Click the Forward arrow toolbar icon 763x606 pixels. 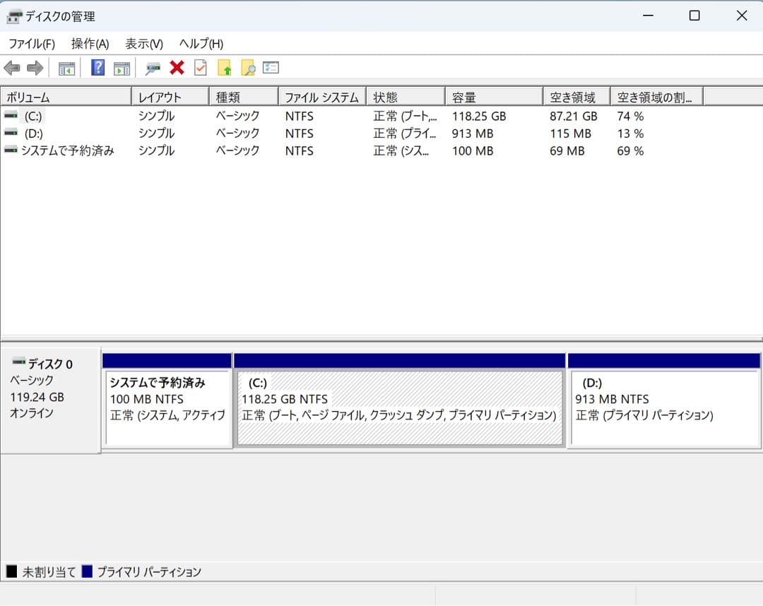click(x=35, y=68)
